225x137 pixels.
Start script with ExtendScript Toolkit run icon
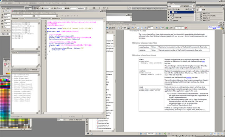(x=62, y=16)
